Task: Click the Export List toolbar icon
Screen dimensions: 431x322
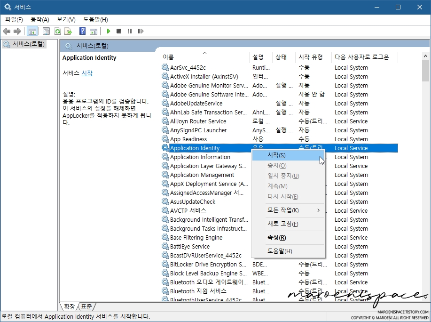Action: pos(68,31)
